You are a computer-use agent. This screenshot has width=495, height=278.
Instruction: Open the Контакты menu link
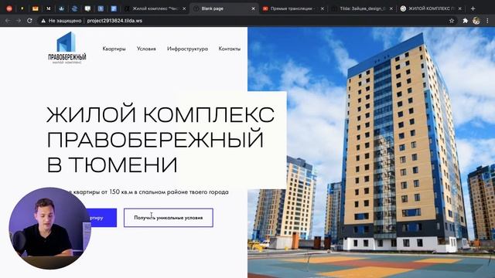point(230,49)
